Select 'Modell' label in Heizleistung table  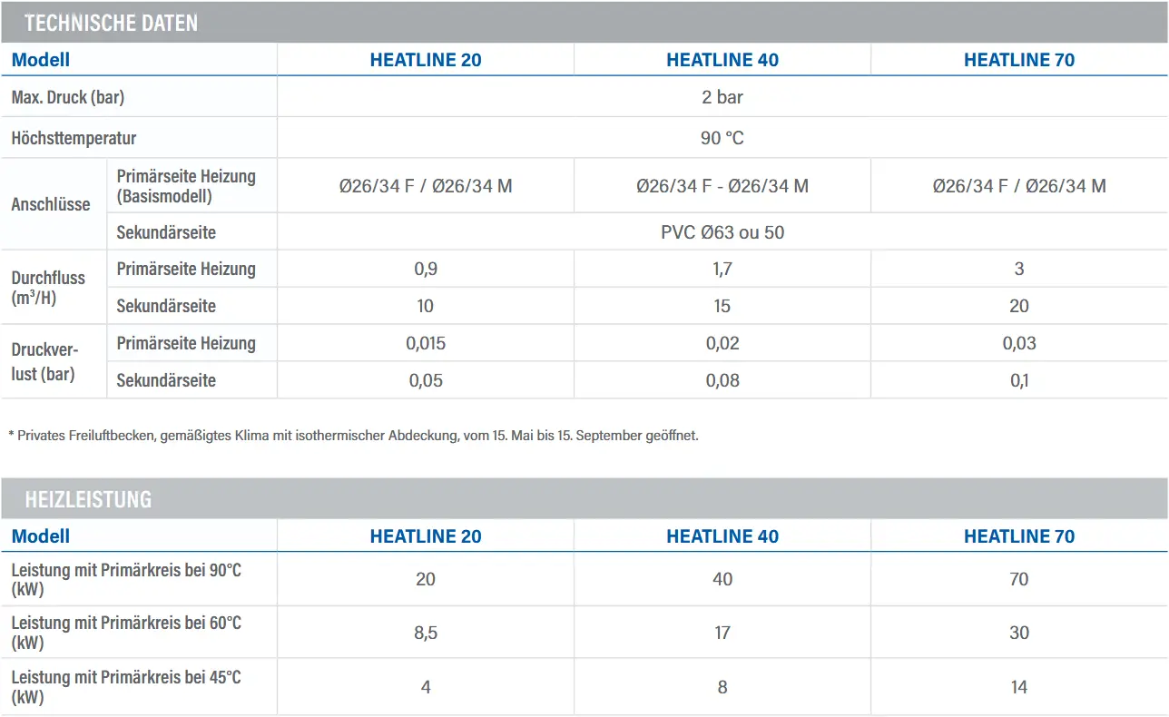(41, 536)
